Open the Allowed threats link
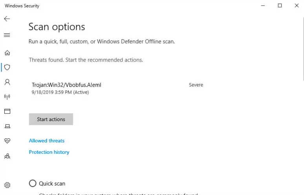Screen dimensions: 304x195 click(x=47, y=141)
